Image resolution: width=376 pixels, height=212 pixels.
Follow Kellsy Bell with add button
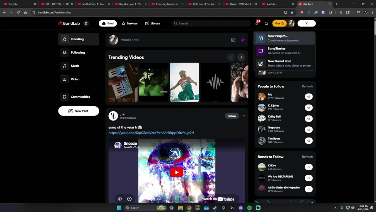point(308,119)
